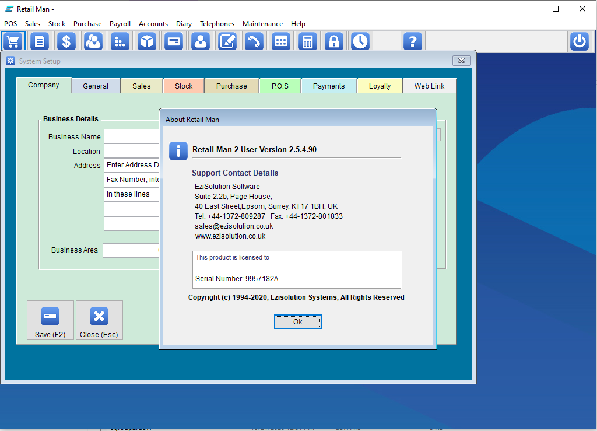Click the floppy icon on Save (F2)
597x431 pixels.
tap(50, 316)
